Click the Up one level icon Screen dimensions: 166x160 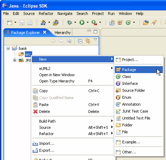[70, 41]
